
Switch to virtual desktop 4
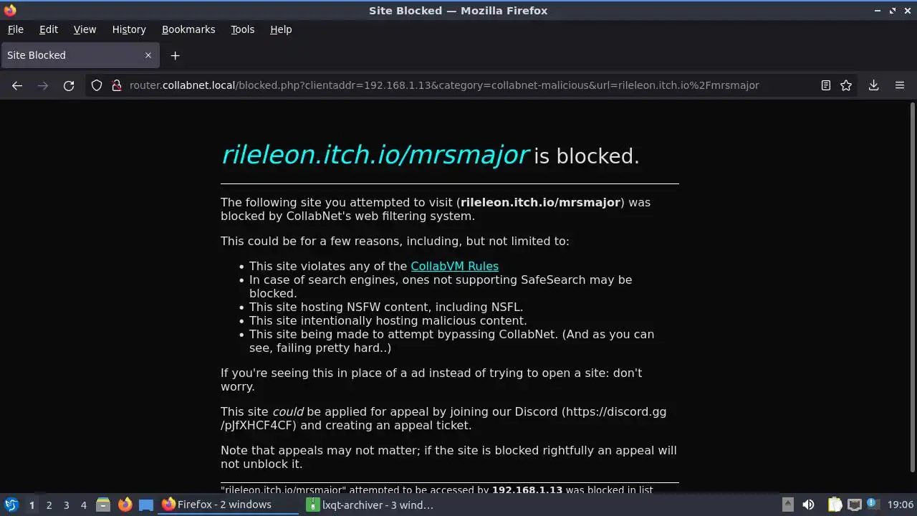pos(83,505)
